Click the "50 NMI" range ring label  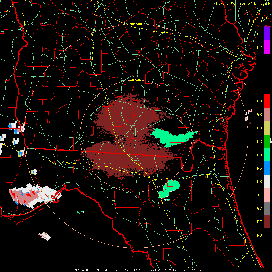tap(136, 80)
